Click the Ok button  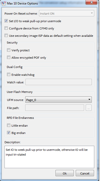coord(64,173)
